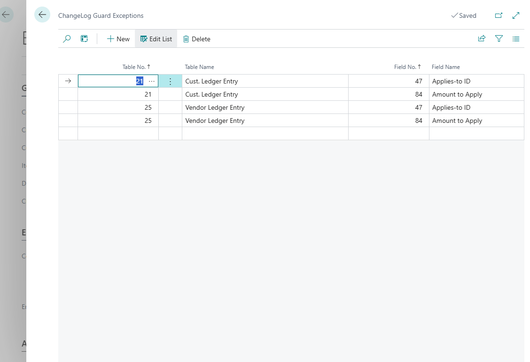The image size is (530, 362).
Task: Sort by Field No. column header
Action: 407,67
